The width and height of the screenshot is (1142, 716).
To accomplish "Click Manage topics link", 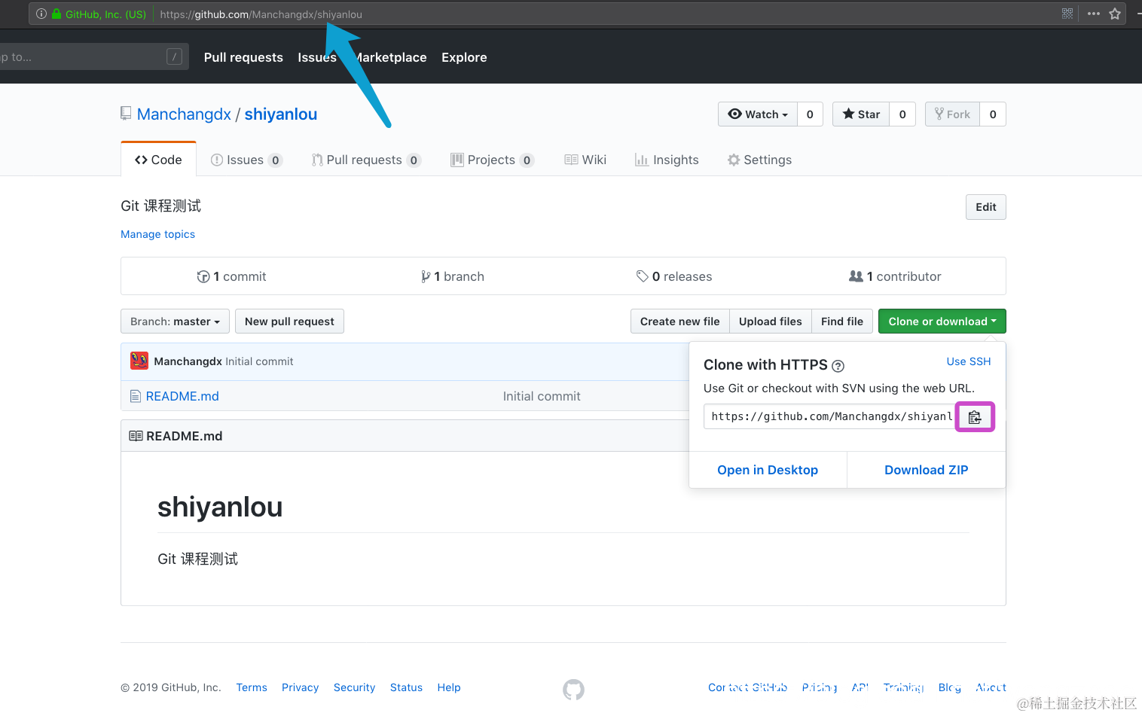I will 157,234.
